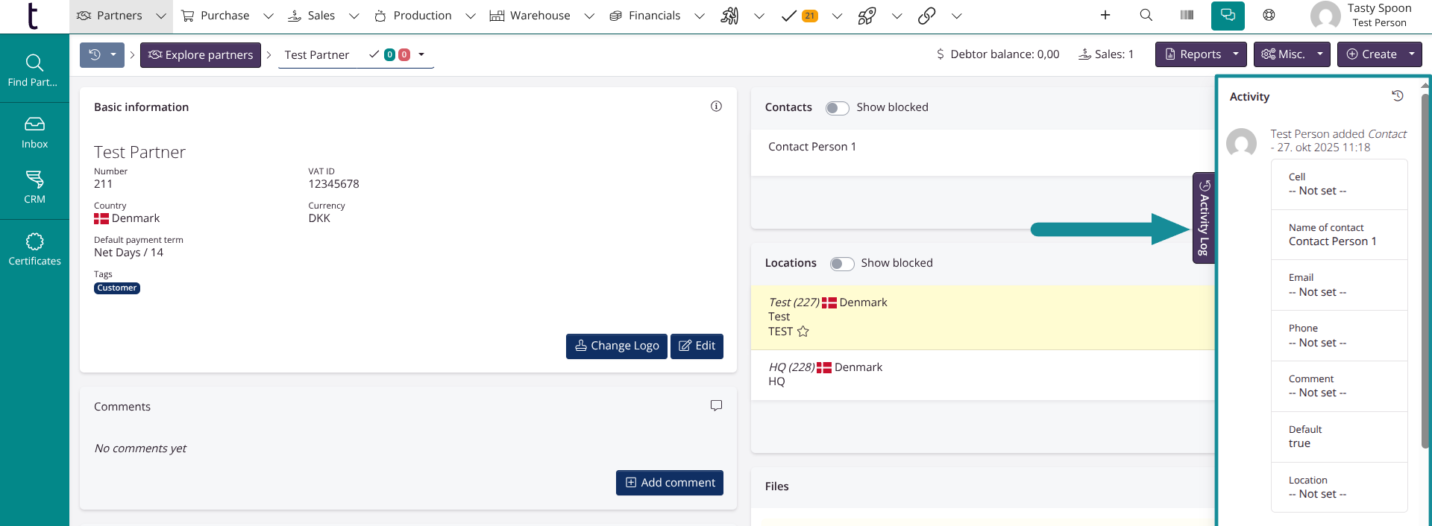1432x526 pixels.
Task: Mark the TEST location star as favorite
Action: (803, 332)
